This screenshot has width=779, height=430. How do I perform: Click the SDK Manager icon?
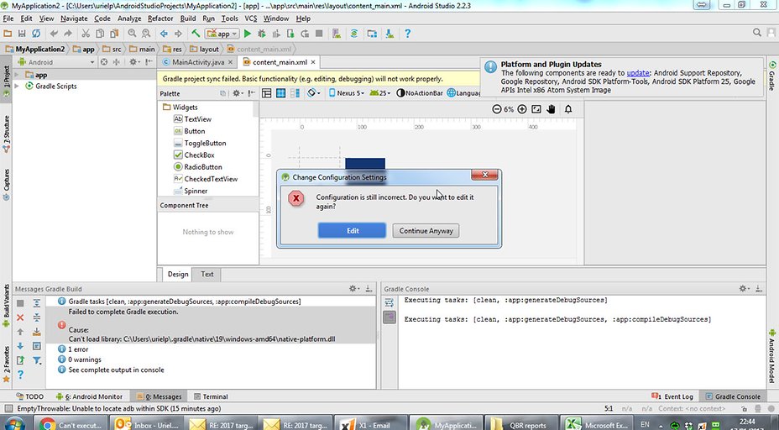point(389,34)
